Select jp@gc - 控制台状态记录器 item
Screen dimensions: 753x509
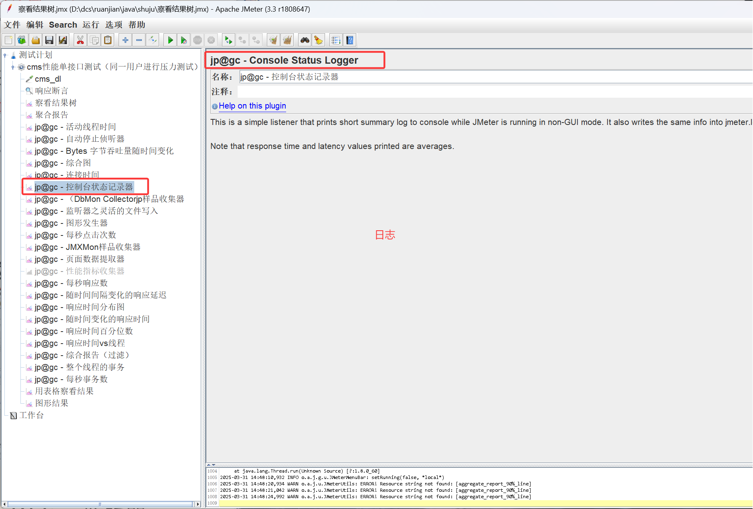pos(84,187)
